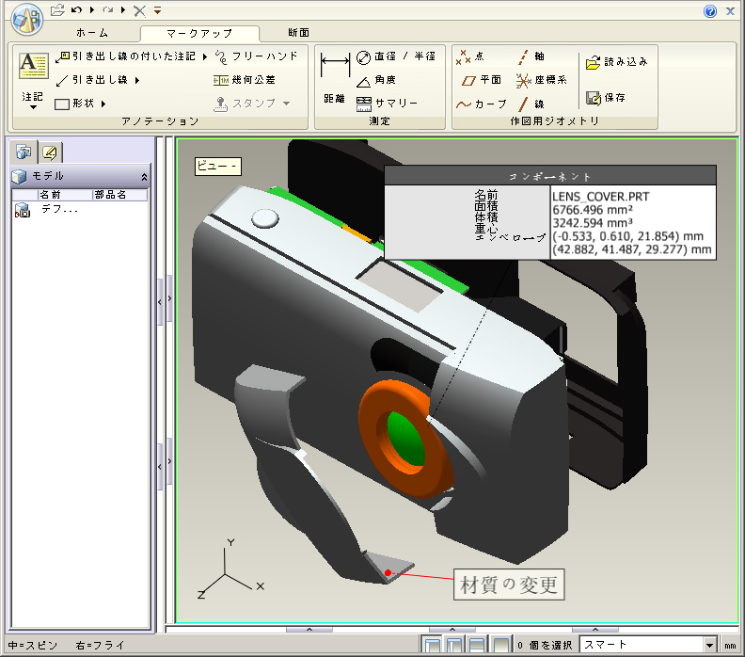Save the markup with 保存
The height and width of the screenshot is (657, 745).
pos(607,97)
